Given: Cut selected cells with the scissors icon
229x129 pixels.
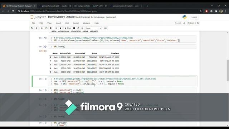Looking at the screenshot, I should tap(42, 28).
